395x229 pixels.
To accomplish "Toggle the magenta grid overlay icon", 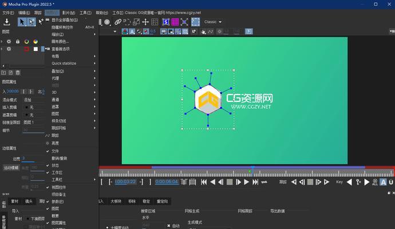I will [175, 22].
